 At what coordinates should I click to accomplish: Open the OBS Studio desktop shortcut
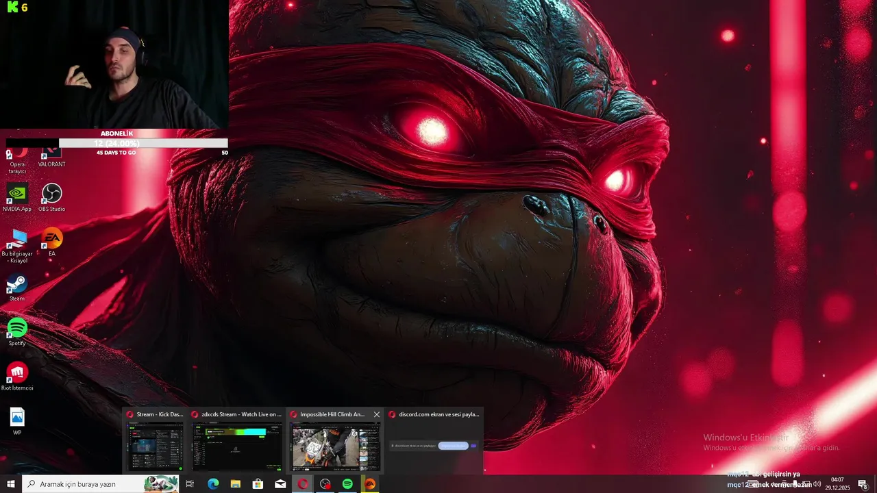52,199
